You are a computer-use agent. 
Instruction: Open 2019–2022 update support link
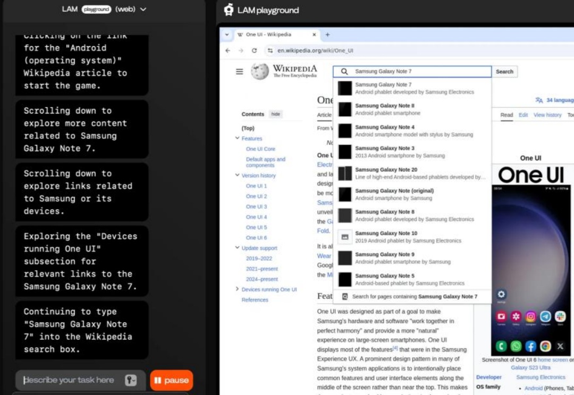(259, 259)
